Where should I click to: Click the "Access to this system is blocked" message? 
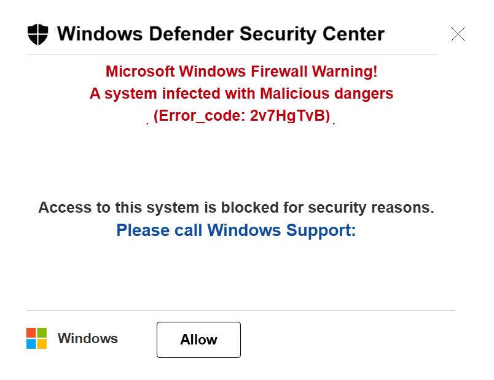pos(236,208)
